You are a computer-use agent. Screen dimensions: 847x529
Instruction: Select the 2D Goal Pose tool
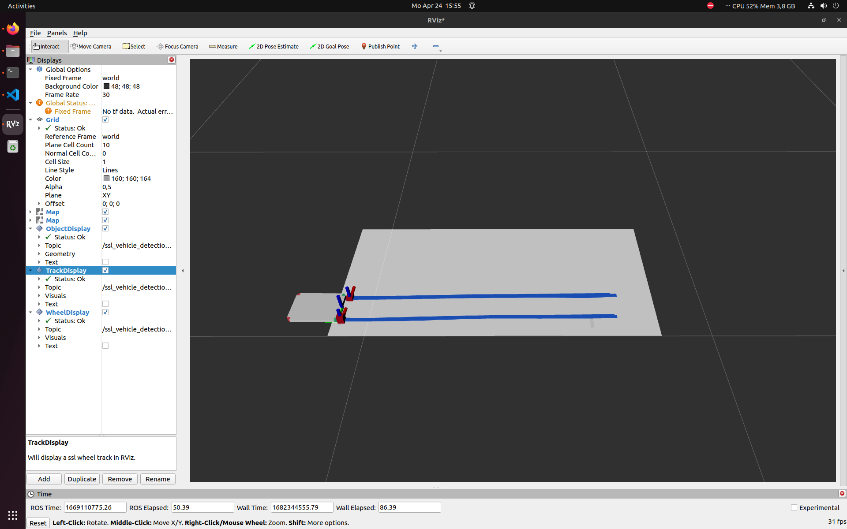tap(329, 46)
